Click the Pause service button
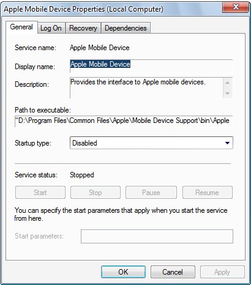This screenshot has width=251, height=285. tap(151, 192)
